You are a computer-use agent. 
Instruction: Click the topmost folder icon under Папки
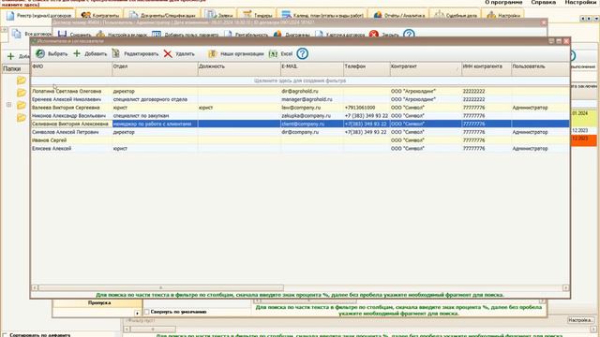coord(22,81)
